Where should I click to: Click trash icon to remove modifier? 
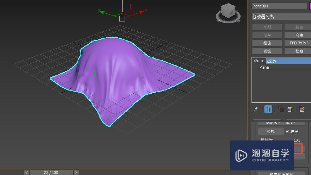pyautogui.click(x=289, y=109)
